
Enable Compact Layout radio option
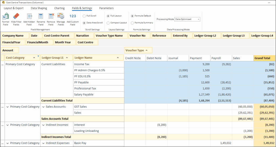[x=108, y=23]
